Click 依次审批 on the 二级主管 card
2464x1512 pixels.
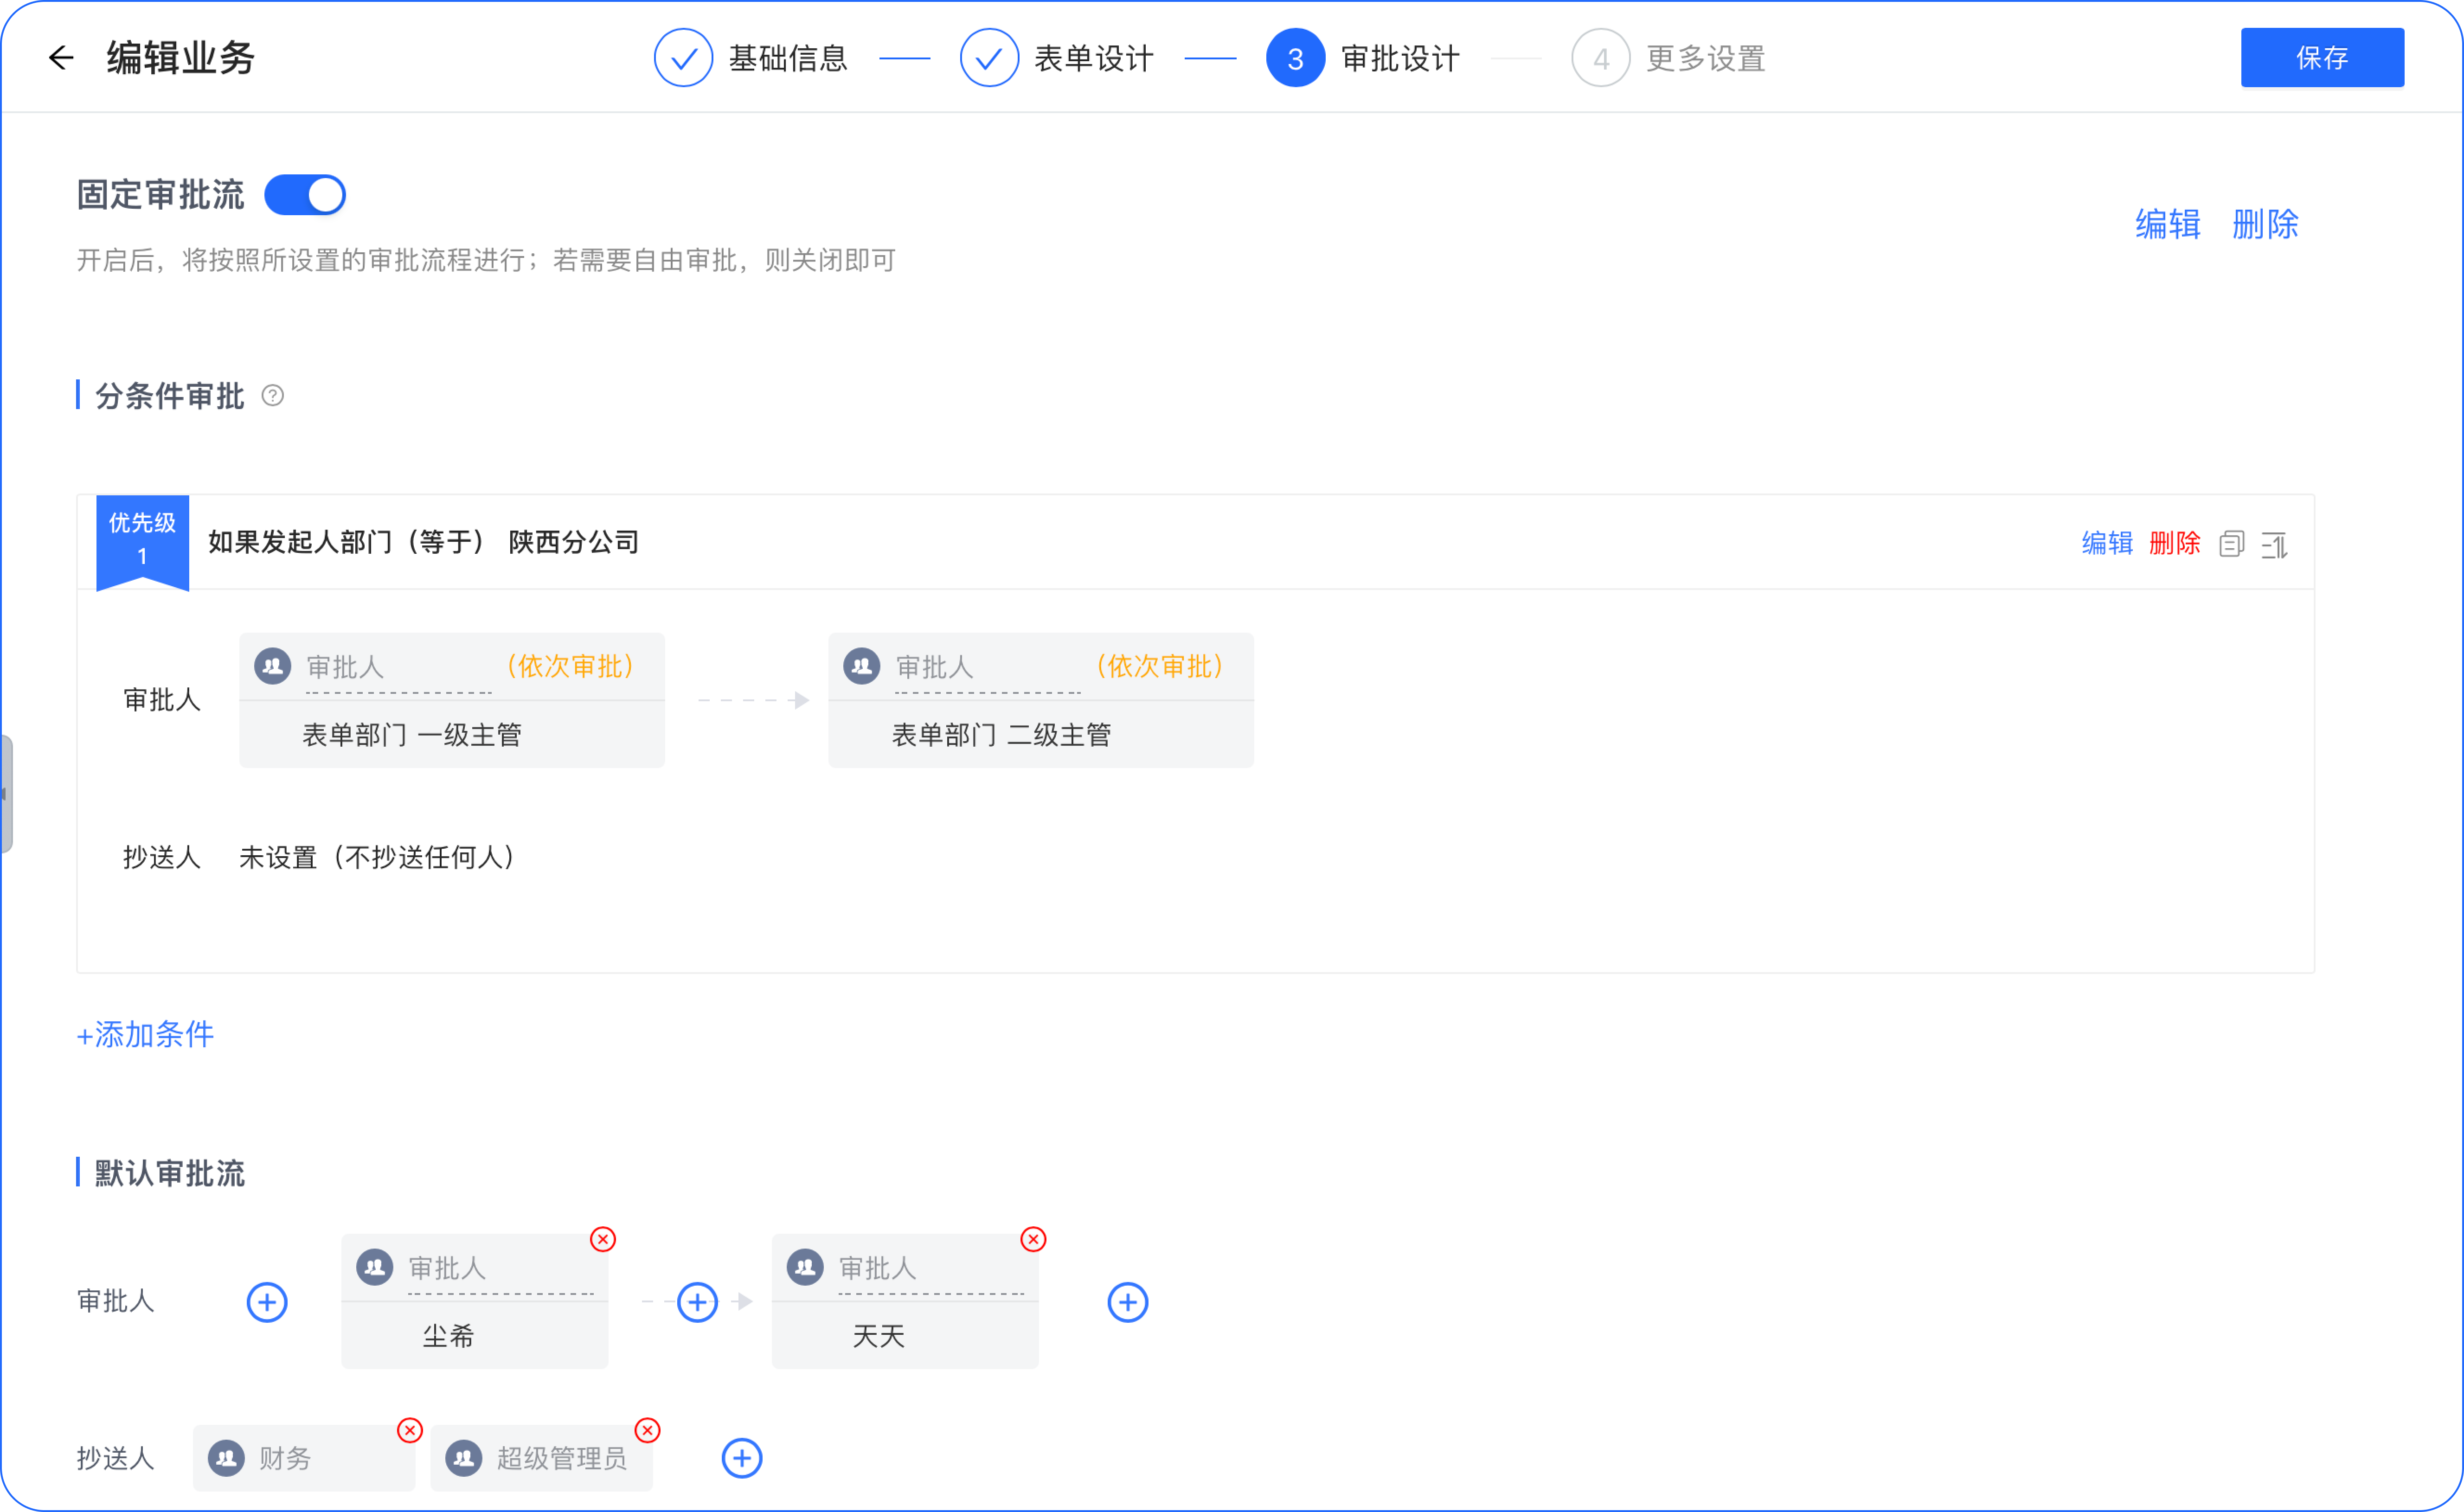click(1159, 666)
